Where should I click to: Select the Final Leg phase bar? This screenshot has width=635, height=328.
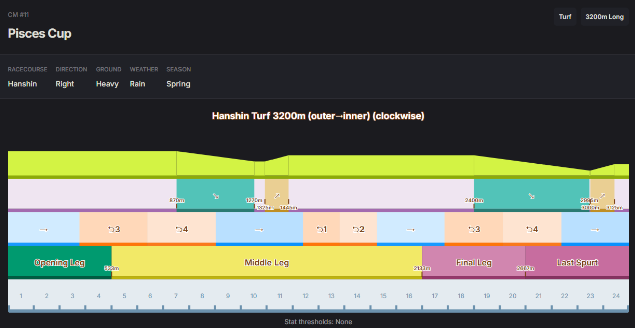pyautogui.click(x=473, y=262)
